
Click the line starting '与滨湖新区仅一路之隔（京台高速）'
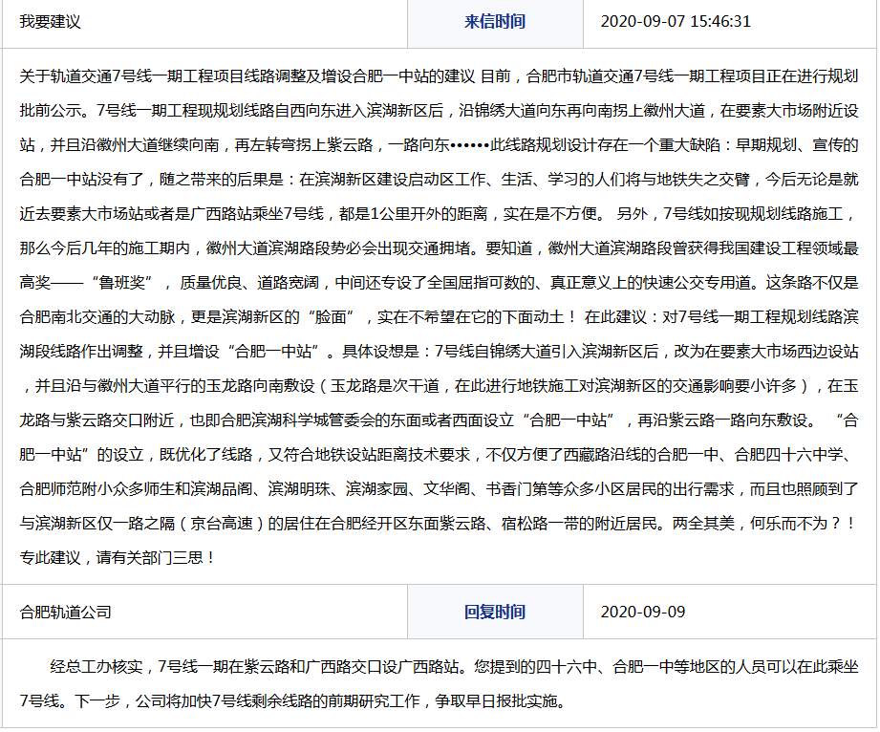[x=439, y=524]
